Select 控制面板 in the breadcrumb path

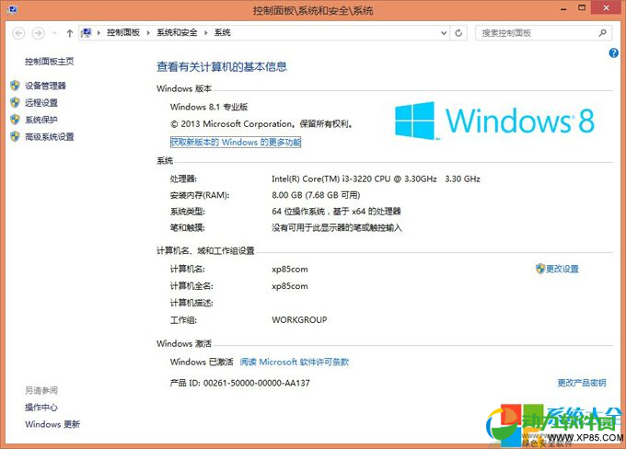123,33
